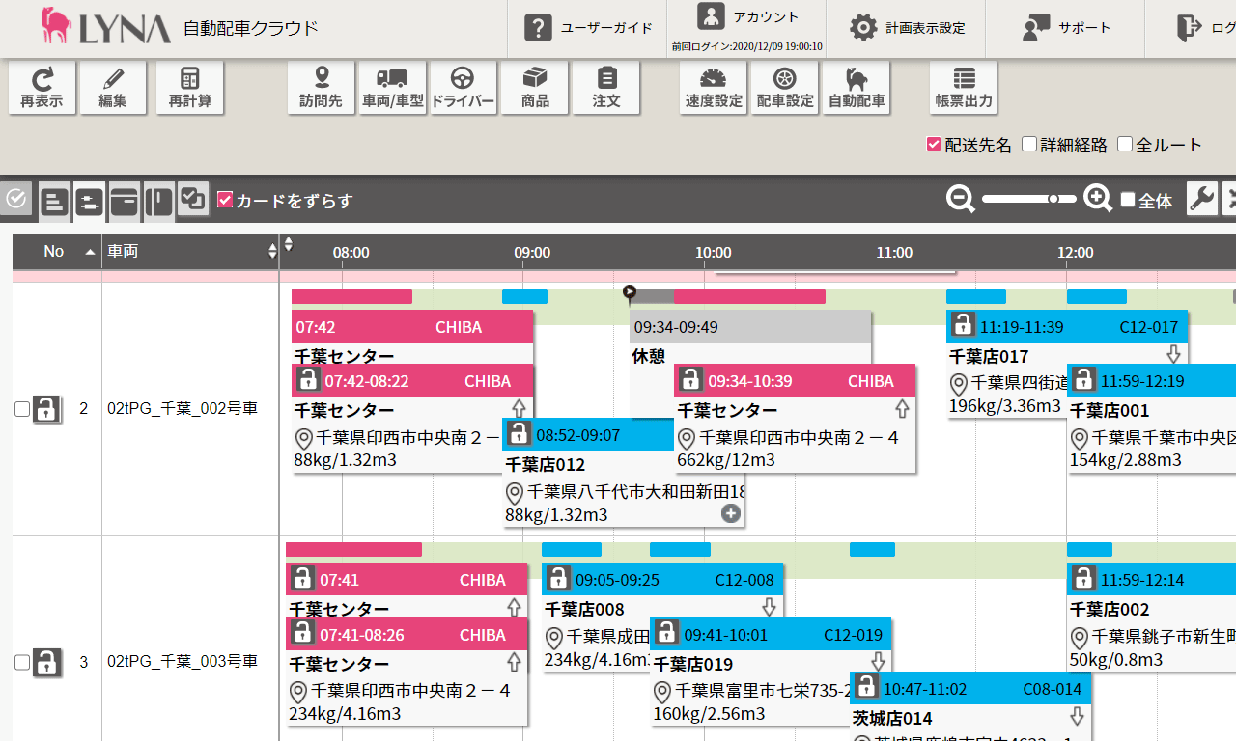Open 帳票出力 report output
The image size is (1236, 741).
coord(964,88)
